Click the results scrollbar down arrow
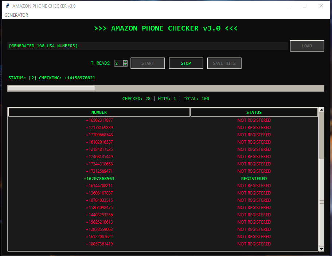 pos(321,249)
